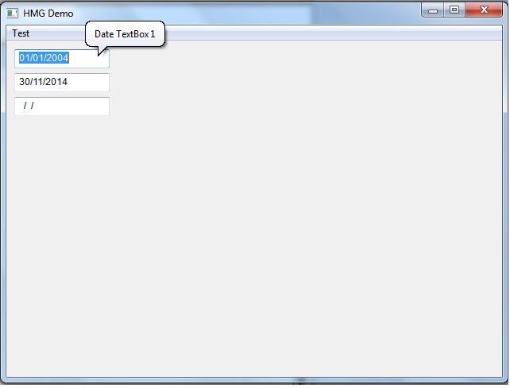Maximize the HMG Demo window
This screenshot has width=510, height=388.
[454, 10]
